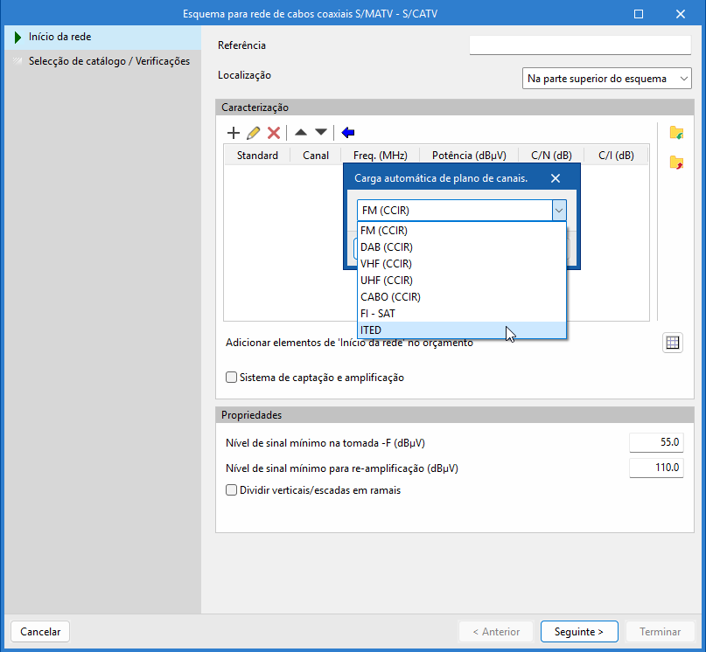Click the Canal column header

pos(316,156)
